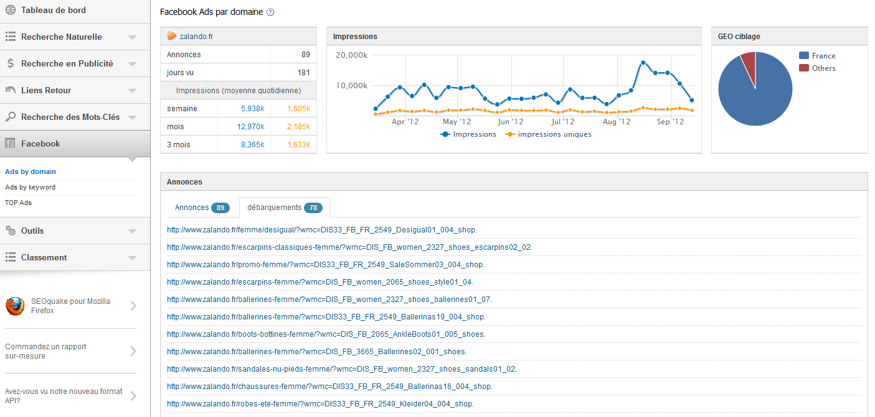Expand the Classement section arrow
875x417 pixels.
coord(132,258)
